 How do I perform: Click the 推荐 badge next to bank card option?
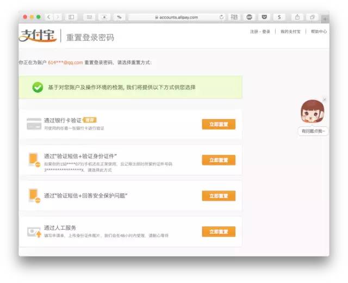90,120
